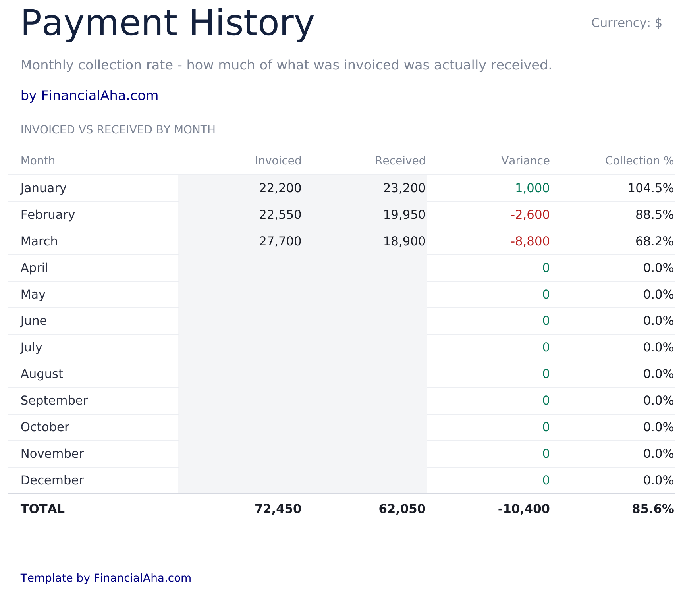Click the 'April' row label

pyautogui.click(x=34, y=268)
